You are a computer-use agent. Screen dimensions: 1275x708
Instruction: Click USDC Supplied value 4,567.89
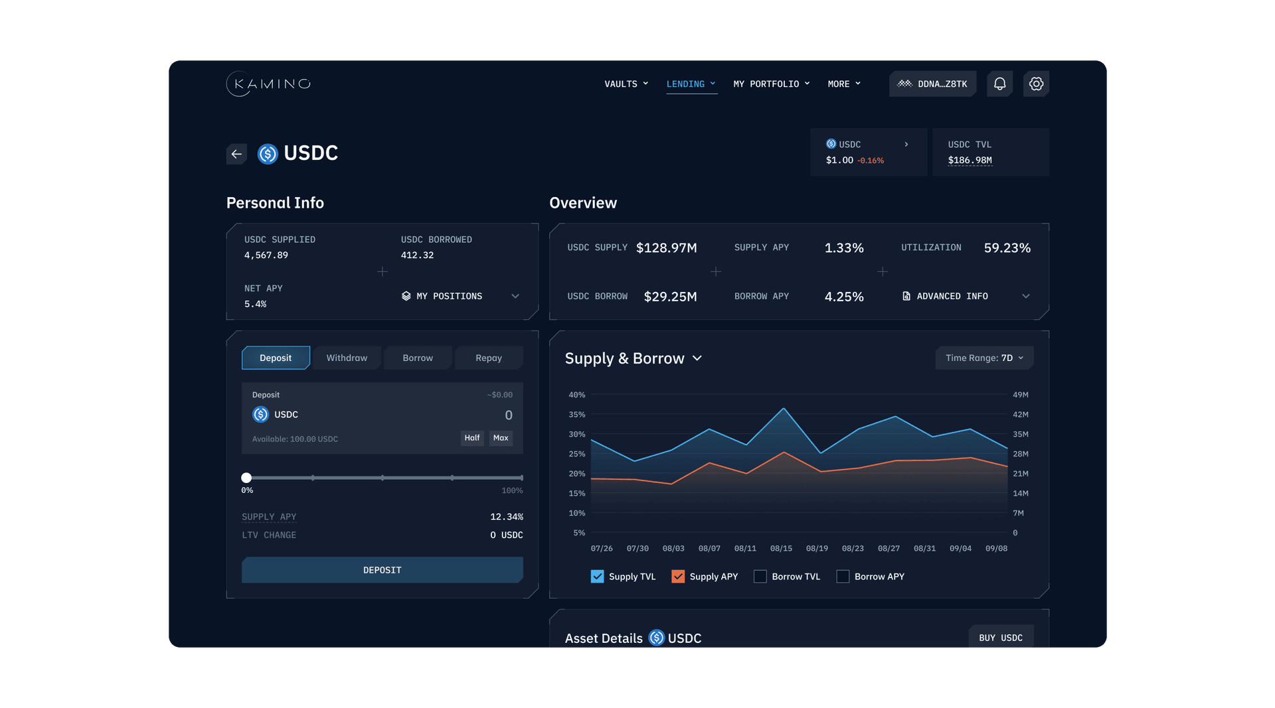[x=266, y=255]
